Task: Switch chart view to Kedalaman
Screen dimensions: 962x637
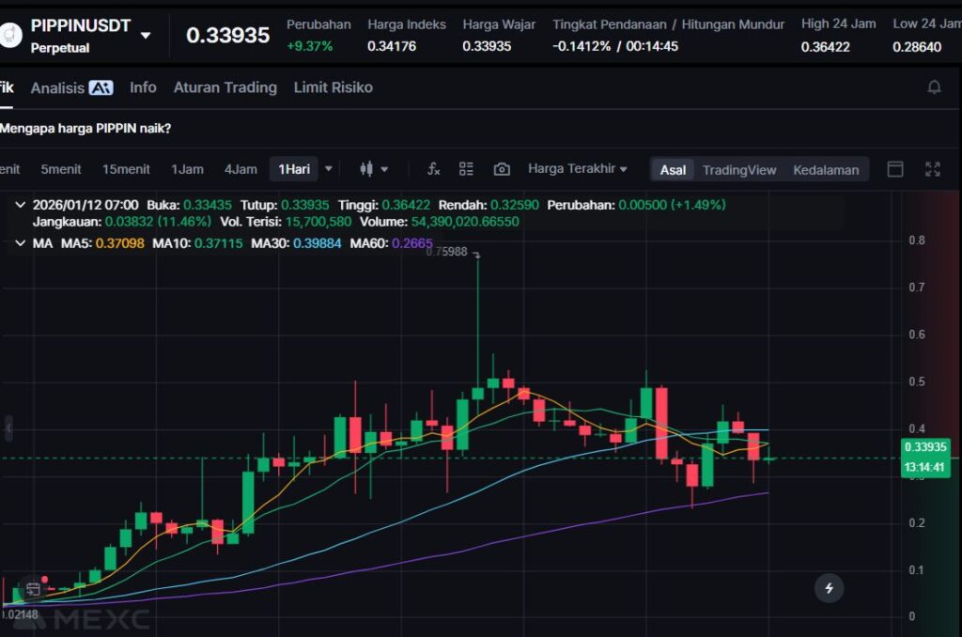Action: [x=826, y=170]
